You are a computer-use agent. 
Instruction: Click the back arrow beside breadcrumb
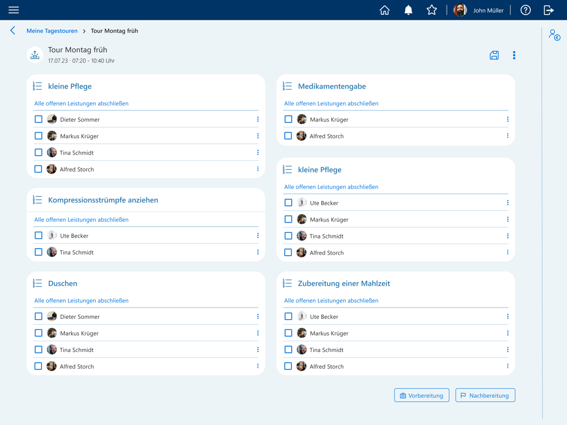coord(13,31)
